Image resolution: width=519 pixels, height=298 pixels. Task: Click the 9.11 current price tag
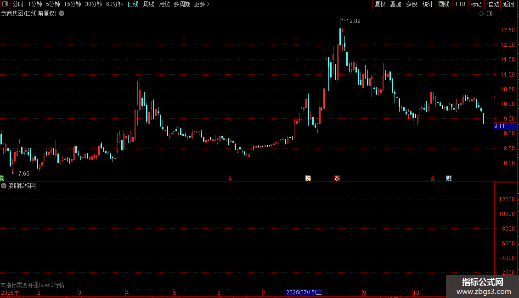[505, 126]
